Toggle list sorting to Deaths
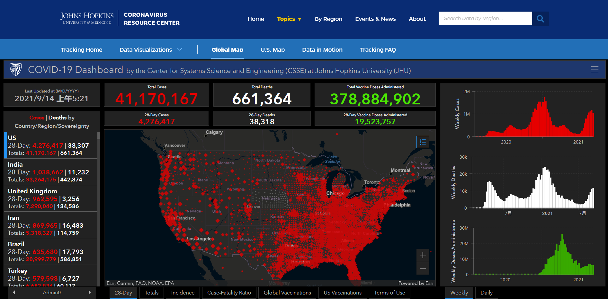 pos(57,118)
